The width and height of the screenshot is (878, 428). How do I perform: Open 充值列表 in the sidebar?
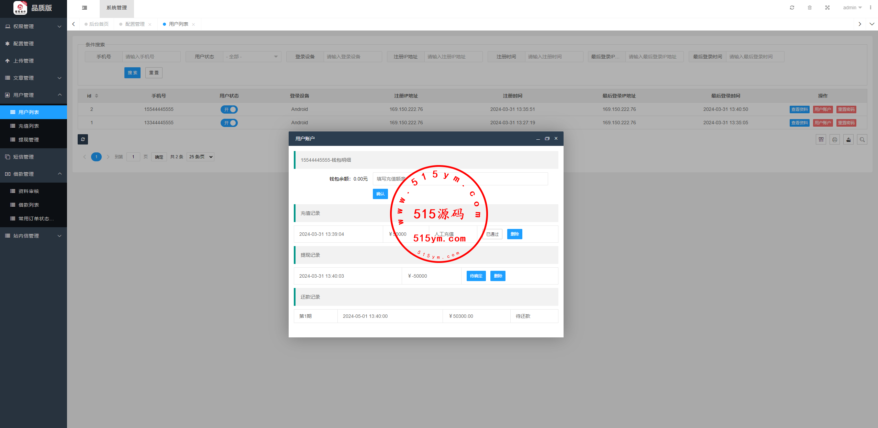[x=29, y=126]
